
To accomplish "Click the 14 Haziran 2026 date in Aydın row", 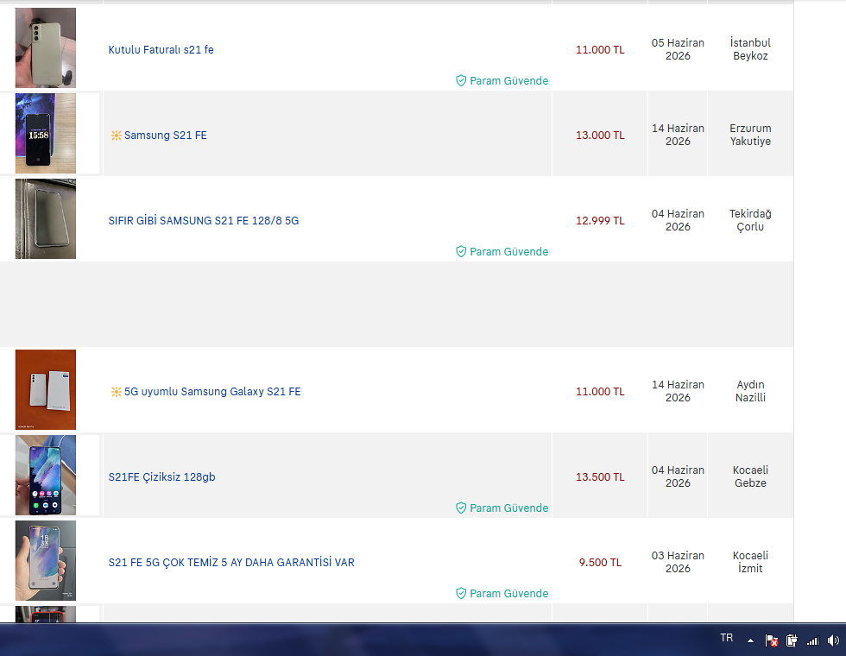I will pos(678,391).
